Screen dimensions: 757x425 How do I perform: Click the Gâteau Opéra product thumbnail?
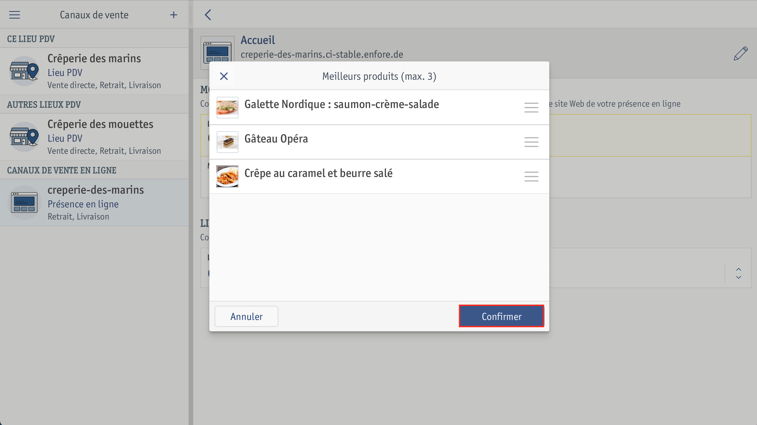pos(227,142)
